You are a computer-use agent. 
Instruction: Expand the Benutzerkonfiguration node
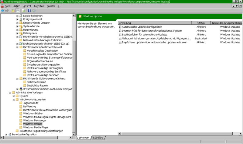point(6,135)
